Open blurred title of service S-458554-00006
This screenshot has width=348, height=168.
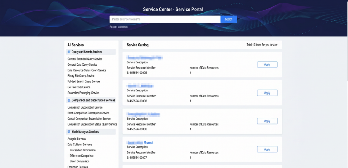[x=143, y=114]
